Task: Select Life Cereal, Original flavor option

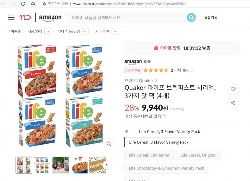Action: (x=199, y=155)
